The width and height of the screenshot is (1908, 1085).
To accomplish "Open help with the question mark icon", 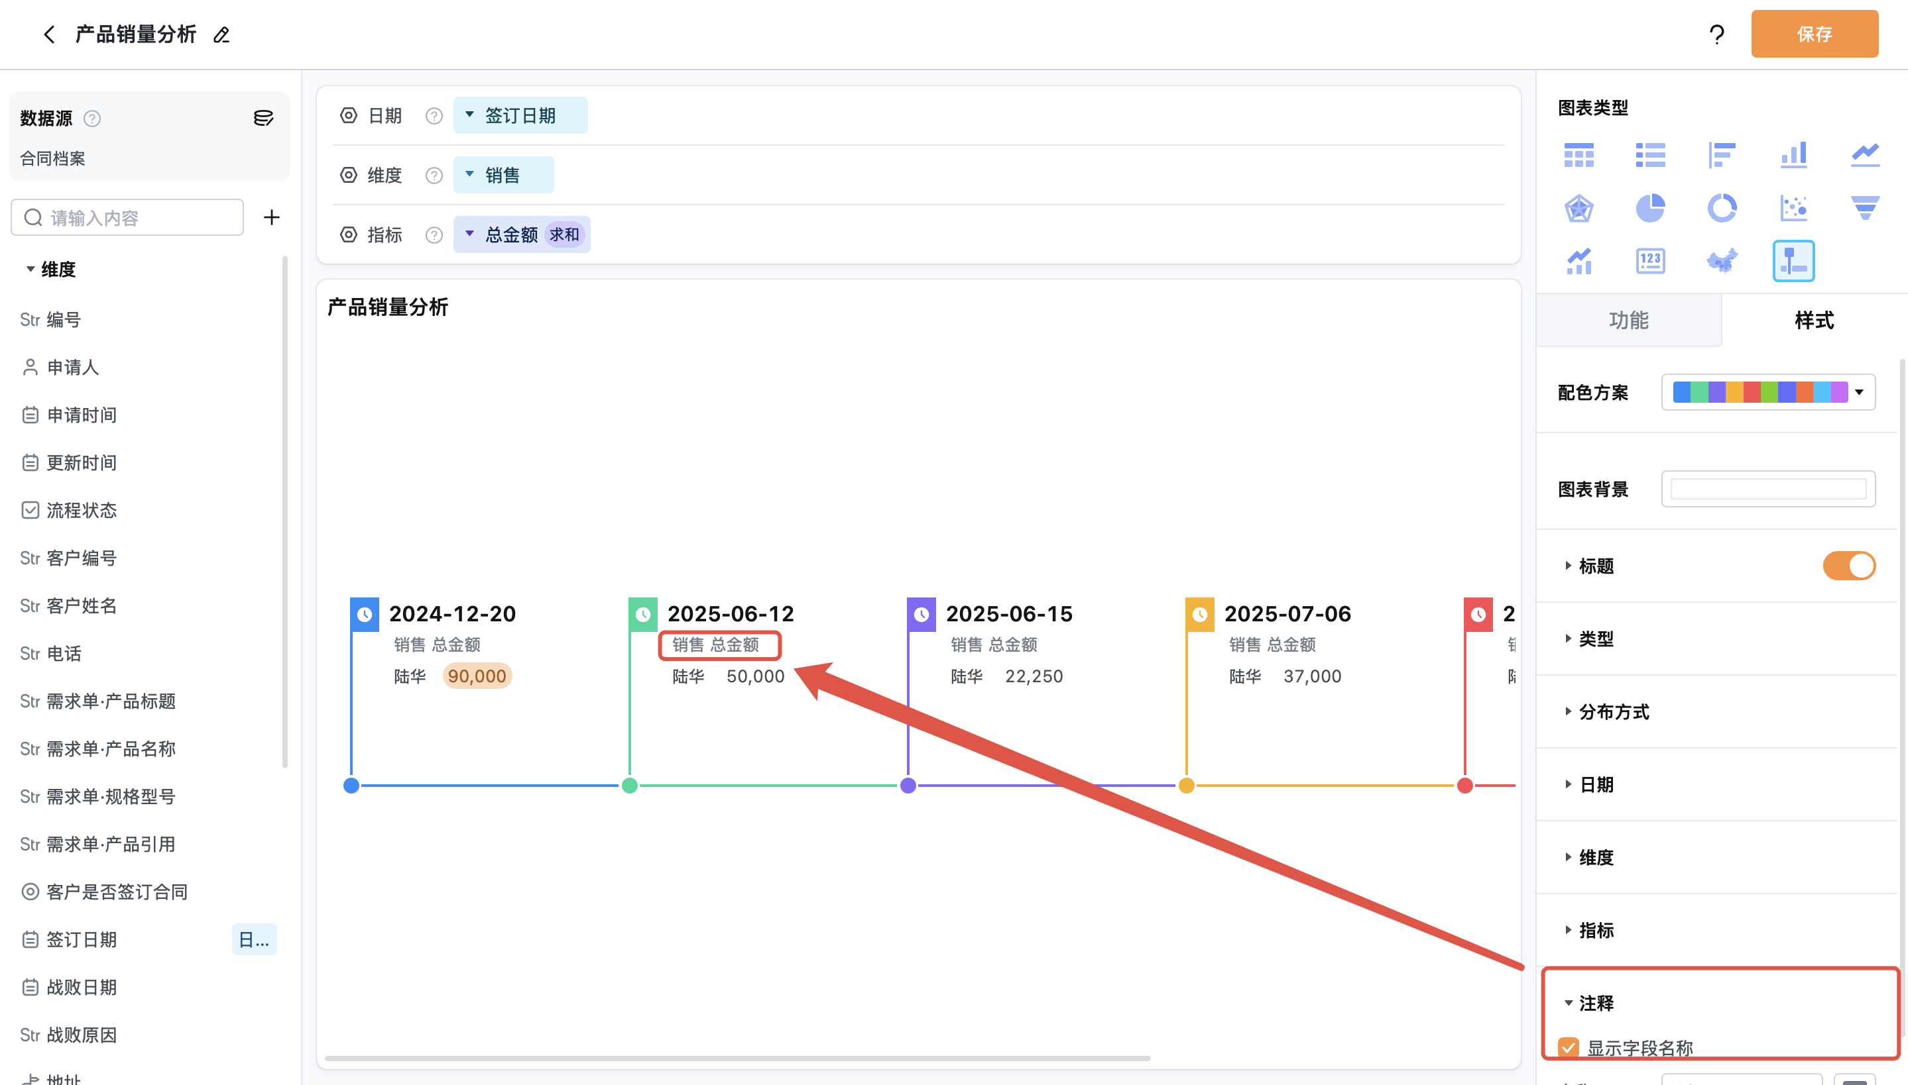I will (x=1717, y=34).
